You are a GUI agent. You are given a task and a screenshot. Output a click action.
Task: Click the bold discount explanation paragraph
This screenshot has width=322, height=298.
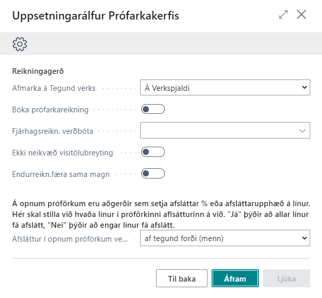[160, 214]
